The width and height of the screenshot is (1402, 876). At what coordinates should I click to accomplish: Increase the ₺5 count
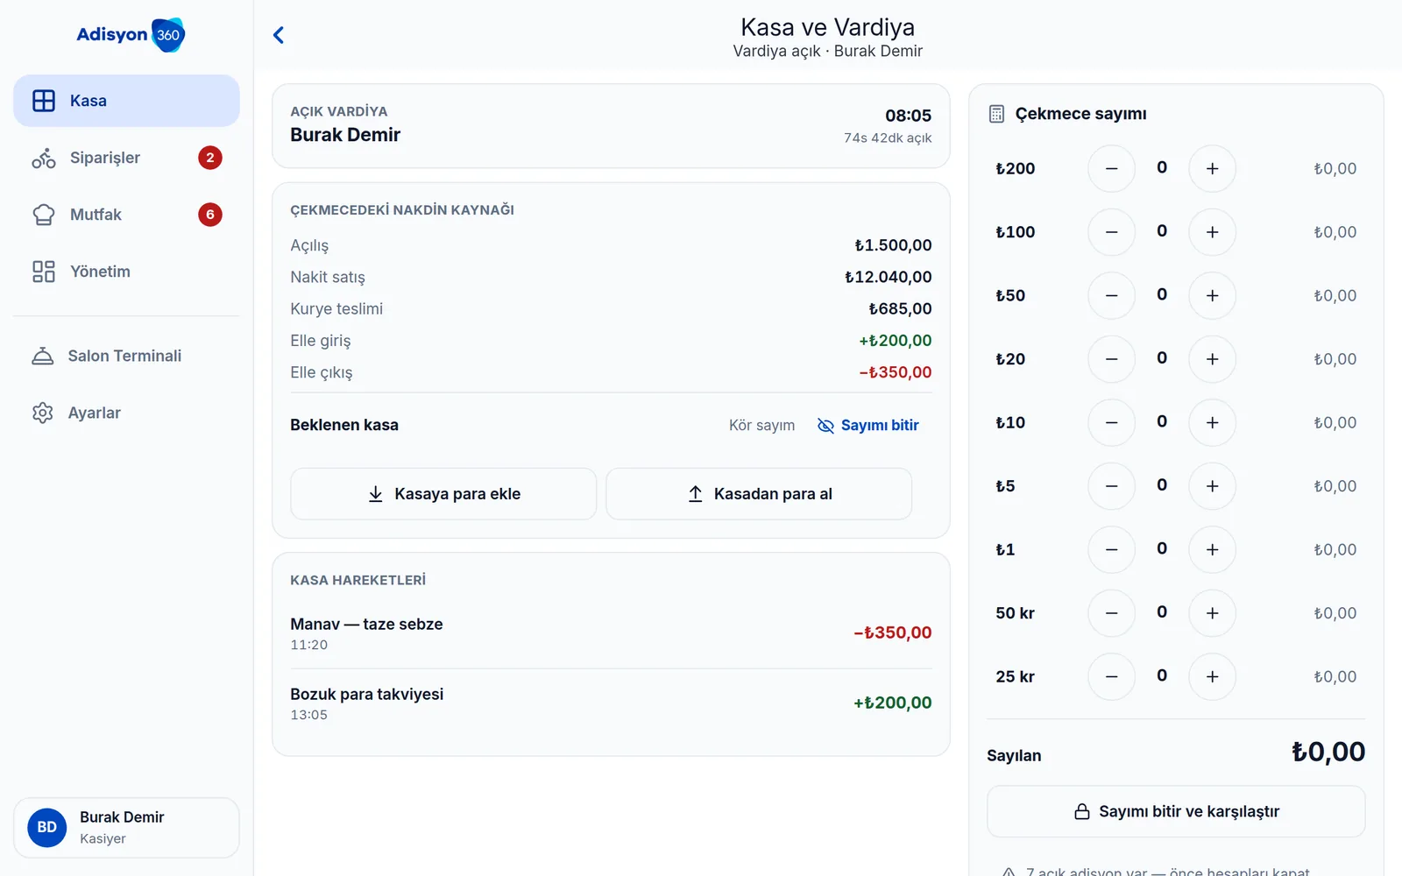1213,486
